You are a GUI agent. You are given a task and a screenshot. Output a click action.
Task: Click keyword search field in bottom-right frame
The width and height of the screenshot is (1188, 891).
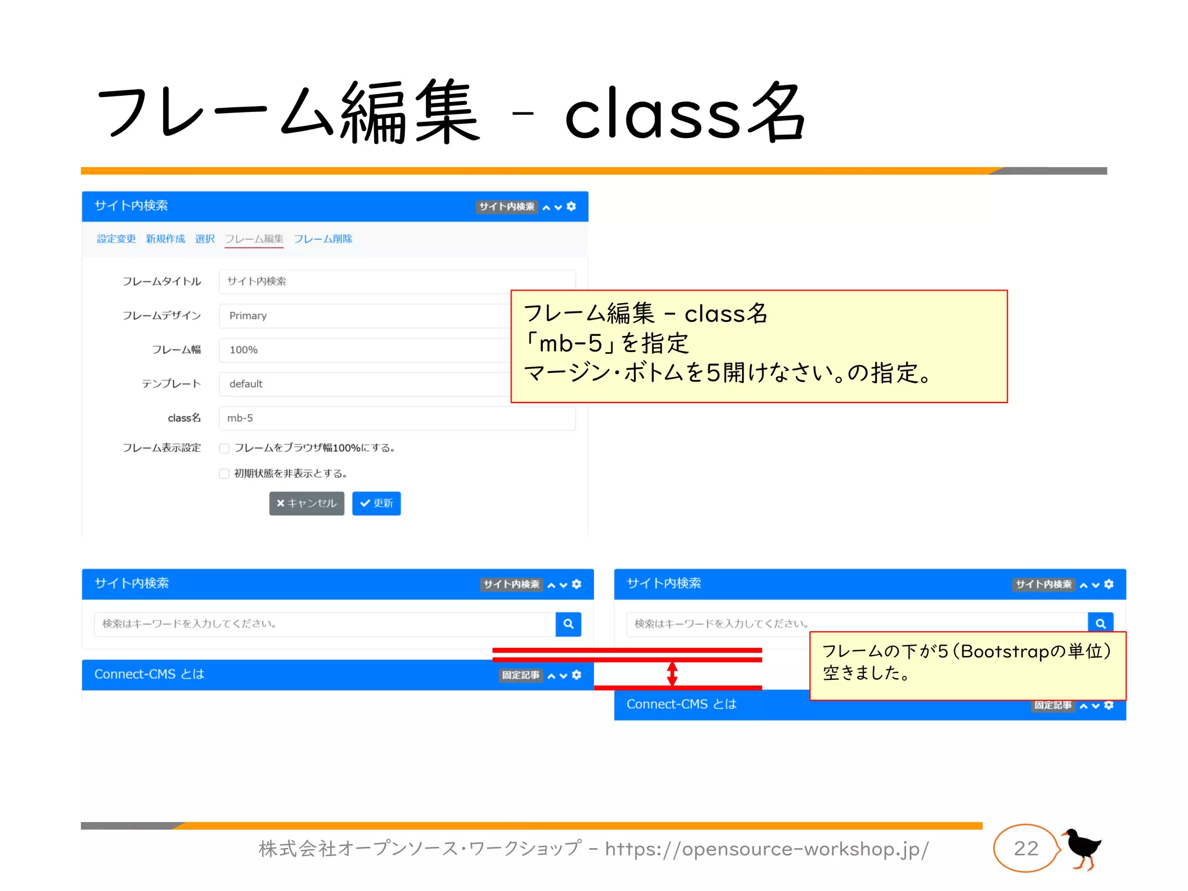(857, 624)
